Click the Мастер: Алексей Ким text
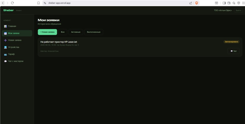Screen dimensions: 245x124 (x=49, y=51)
